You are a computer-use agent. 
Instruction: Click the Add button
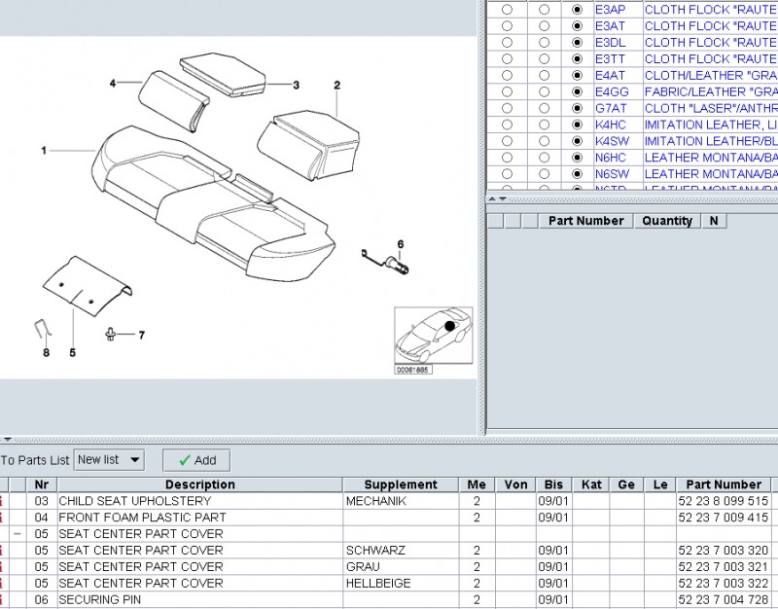(x=196, y=460)
